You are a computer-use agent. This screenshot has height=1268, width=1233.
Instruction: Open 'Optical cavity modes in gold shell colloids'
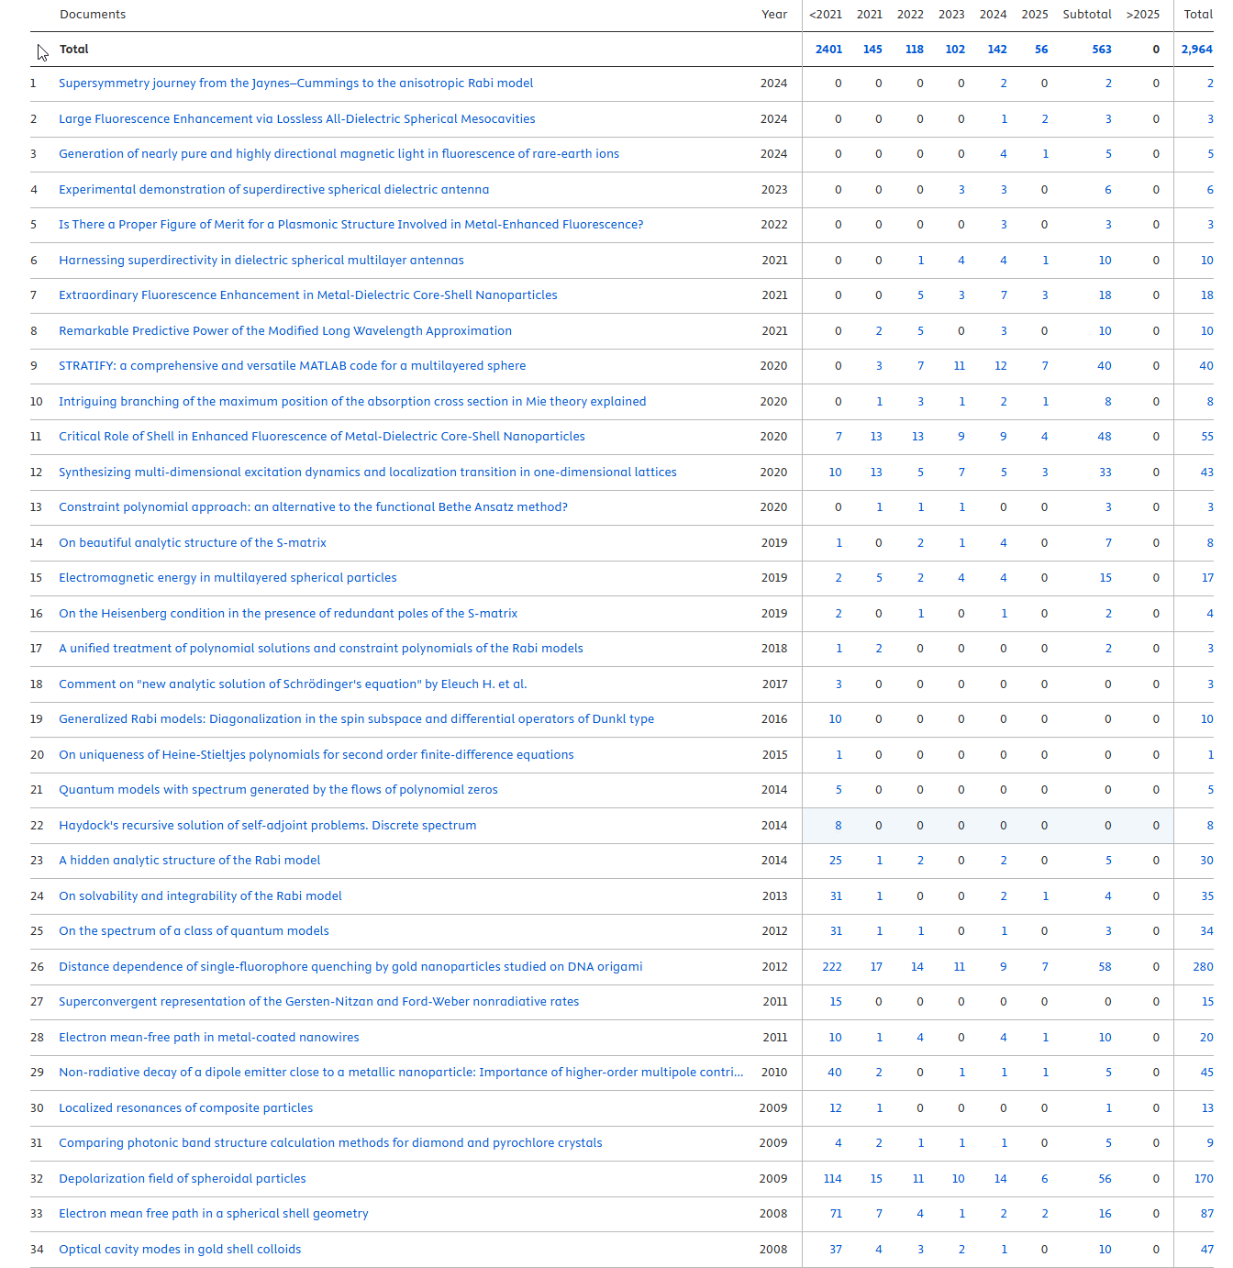click(x=180, y=1250)
